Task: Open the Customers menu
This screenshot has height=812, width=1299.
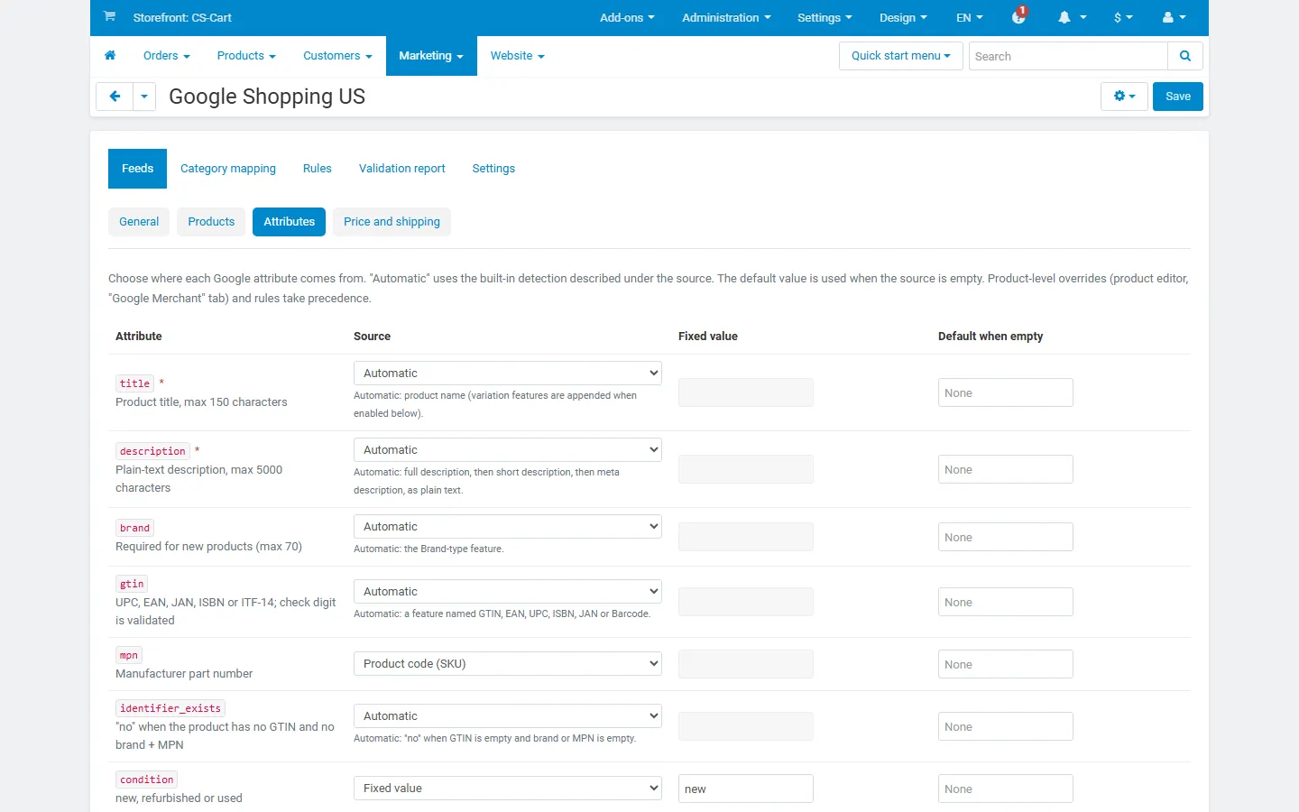Action: (337, 56)
